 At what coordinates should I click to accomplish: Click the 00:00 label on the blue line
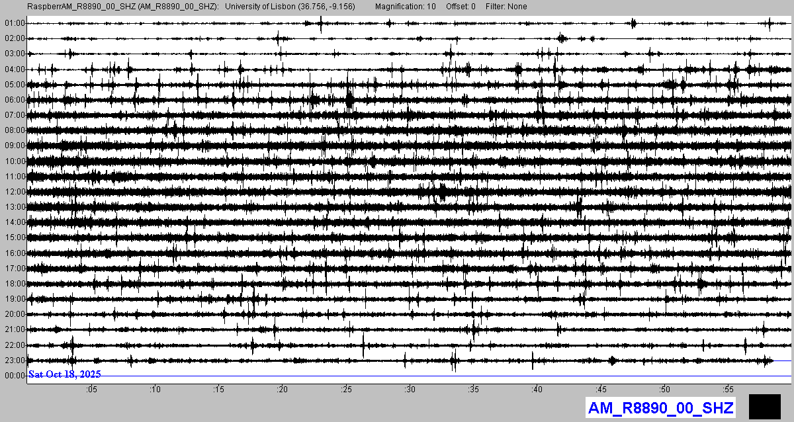(x=14, y=376)
